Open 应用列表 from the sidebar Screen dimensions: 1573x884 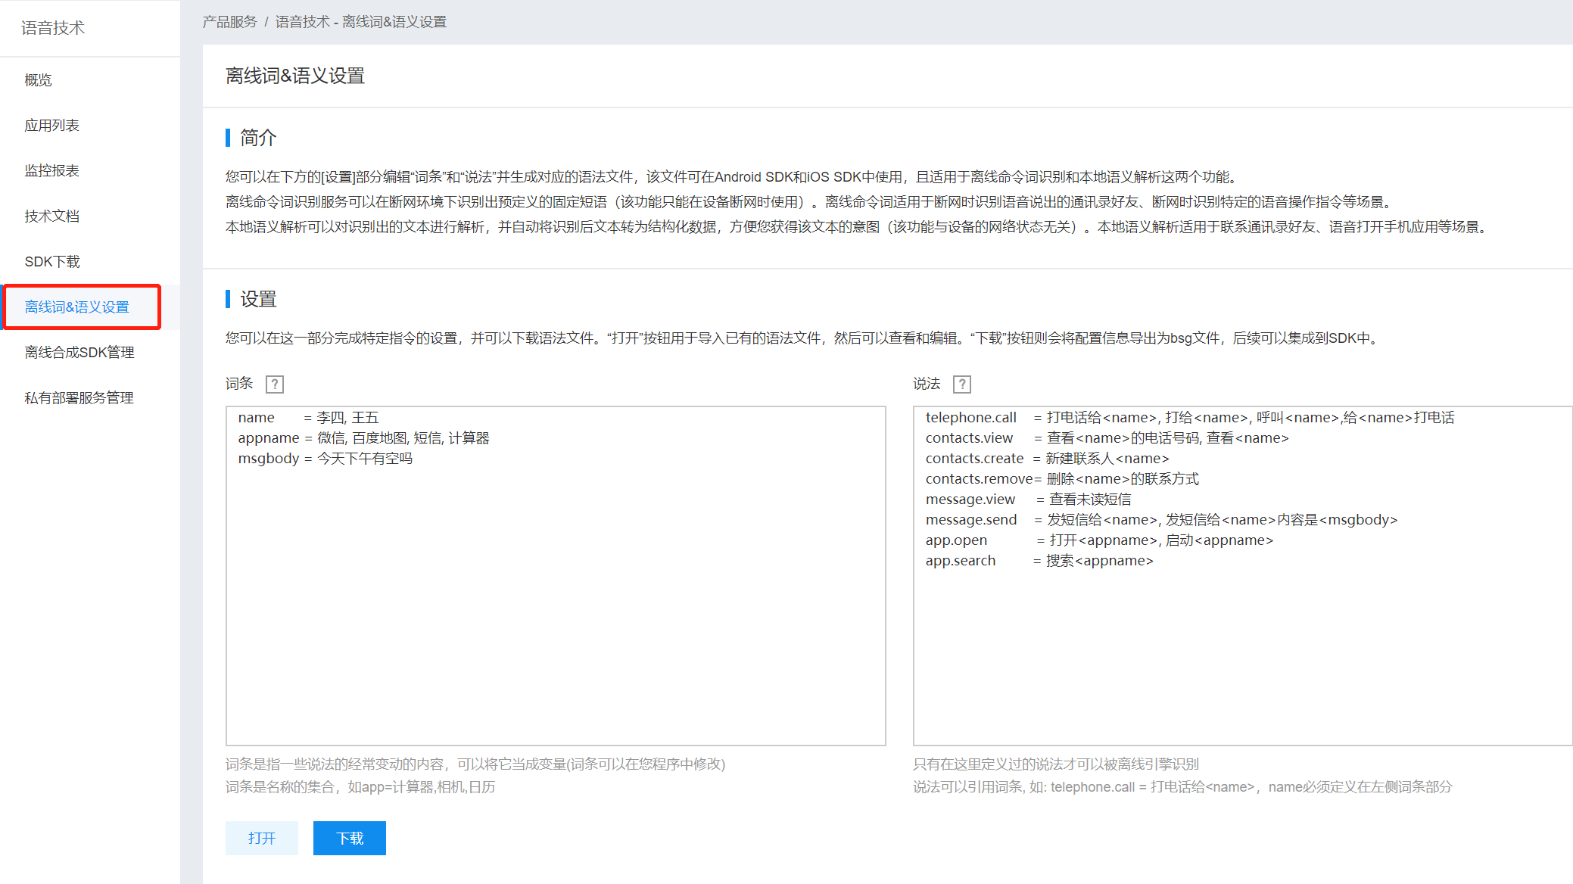pos(51,125)
